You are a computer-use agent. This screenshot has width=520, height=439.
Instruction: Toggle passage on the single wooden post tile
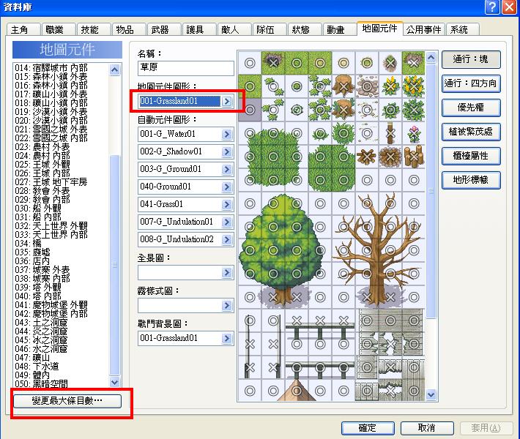click(x=390, y=133)
